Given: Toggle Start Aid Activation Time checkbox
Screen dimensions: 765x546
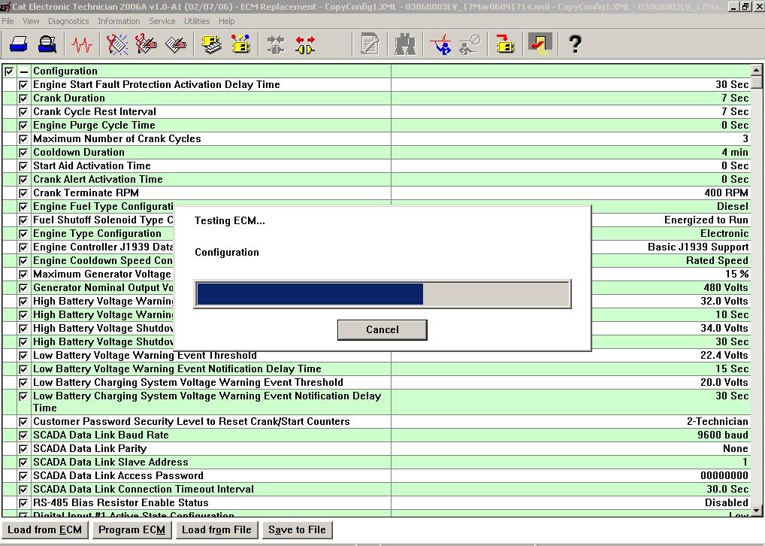Looking at the screenshot, I should coord(23,166).
